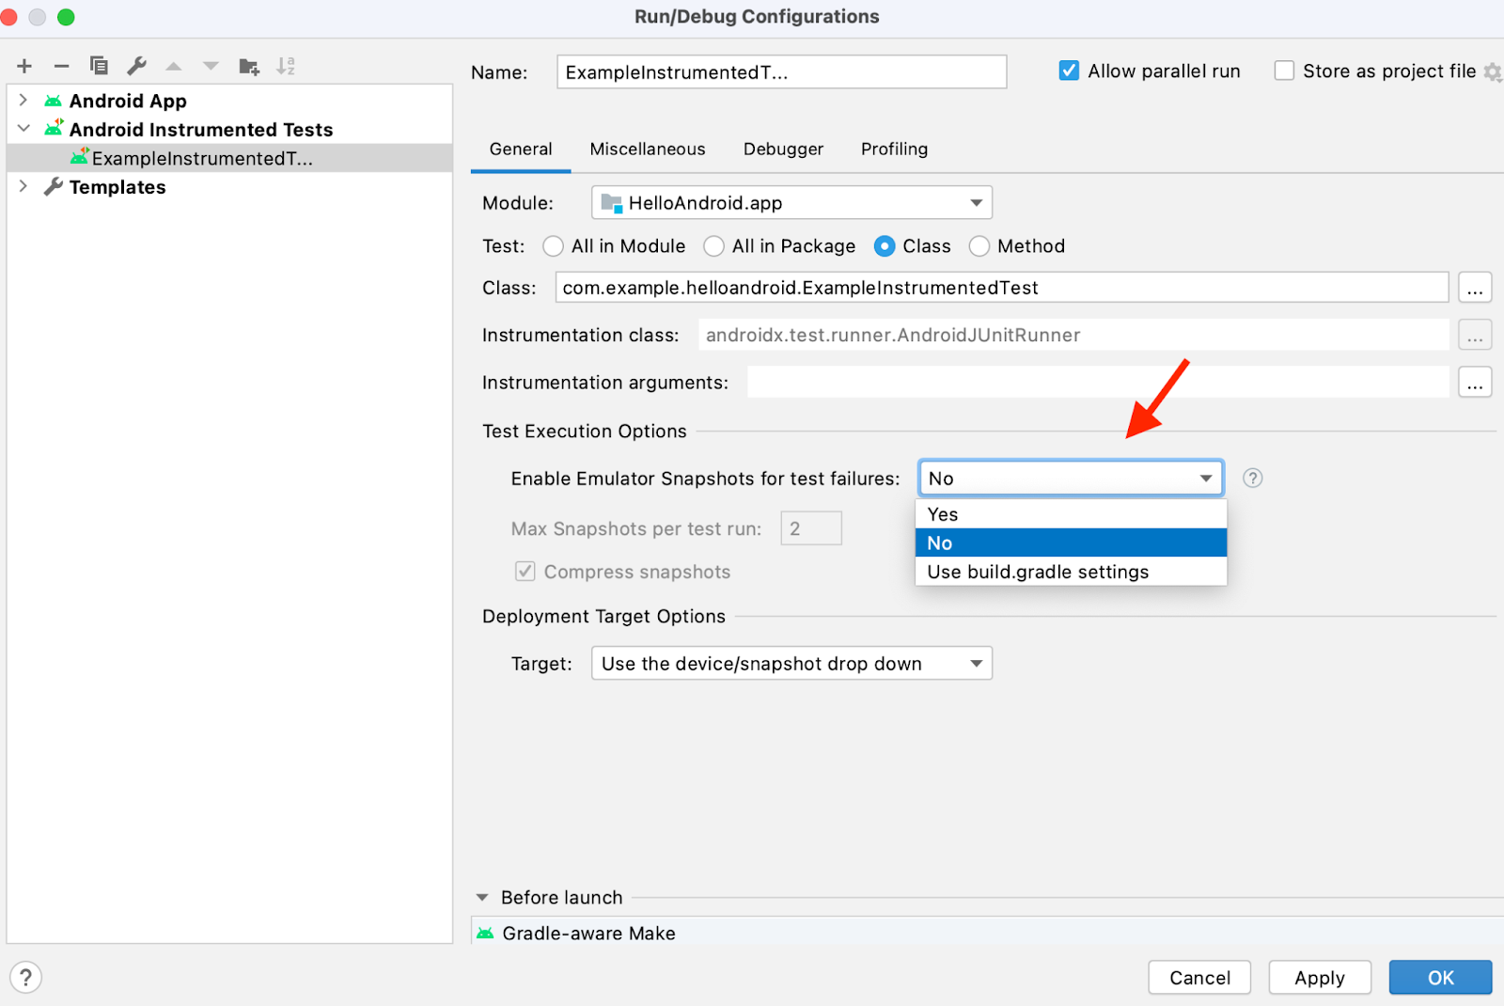Select the Templates tree node

click(x=117, y=187)
